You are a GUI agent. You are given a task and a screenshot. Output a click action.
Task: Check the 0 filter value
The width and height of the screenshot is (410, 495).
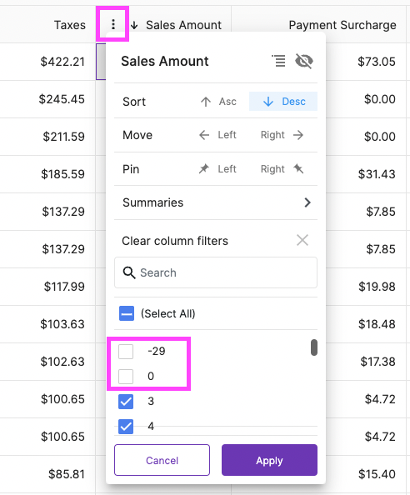point(126,377)
